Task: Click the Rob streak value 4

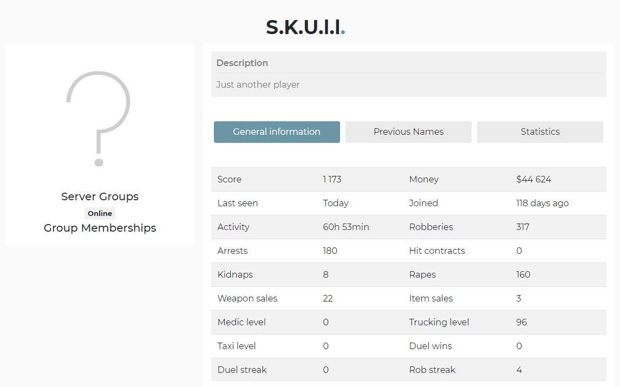Action: (x=519, y=370)
